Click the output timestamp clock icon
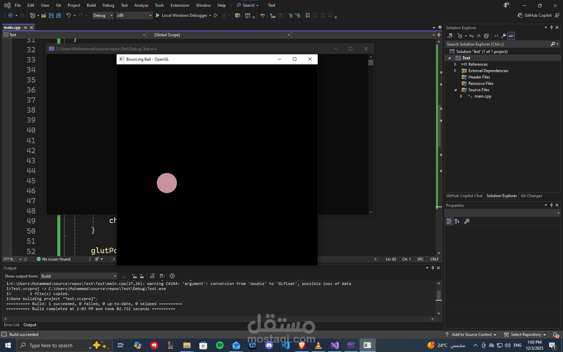 click(x=172, y=276)
